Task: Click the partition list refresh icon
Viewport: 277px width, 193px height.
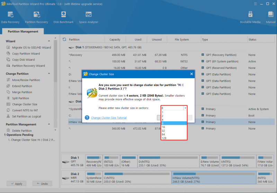Action: click(64, 39)
